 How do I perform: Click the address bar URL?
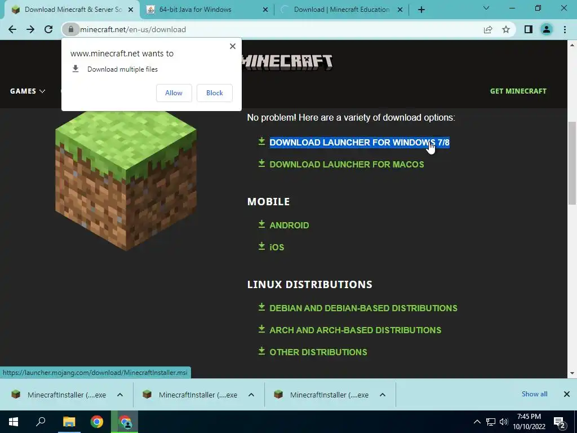tap(133, 29)
